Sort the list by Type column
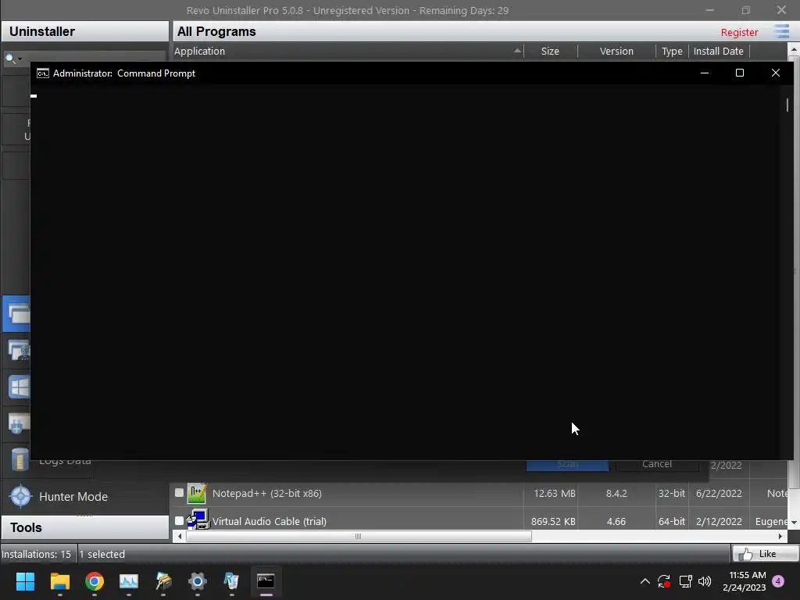This screenshot has height=600, width=800. pos(672,51)
